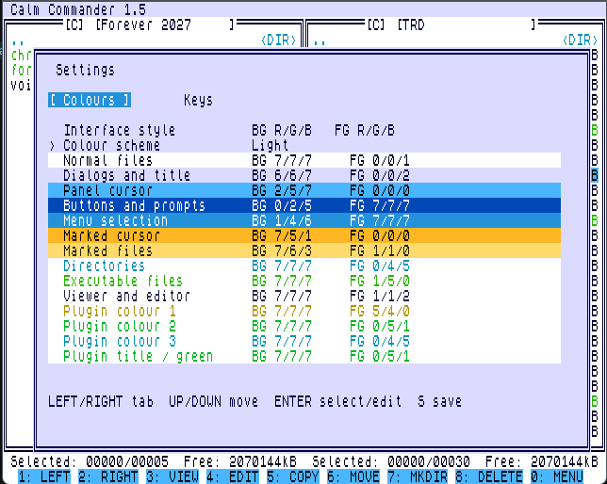Select the Panel cursor colour row
Image resolution: width=607 pixels, height=484 pixels.
point(304,190)
